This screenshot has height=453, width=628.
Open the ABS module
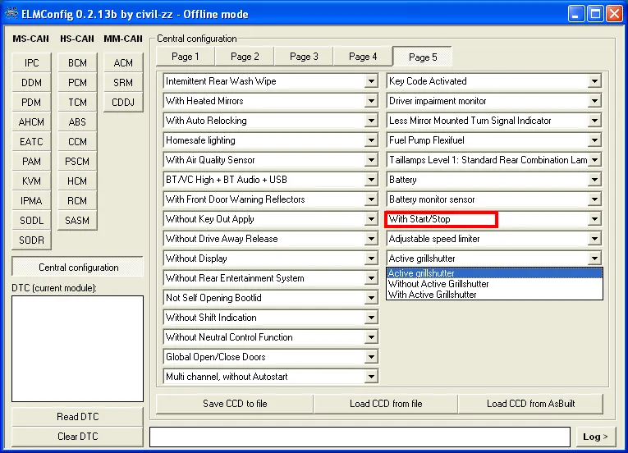[77, 122]
